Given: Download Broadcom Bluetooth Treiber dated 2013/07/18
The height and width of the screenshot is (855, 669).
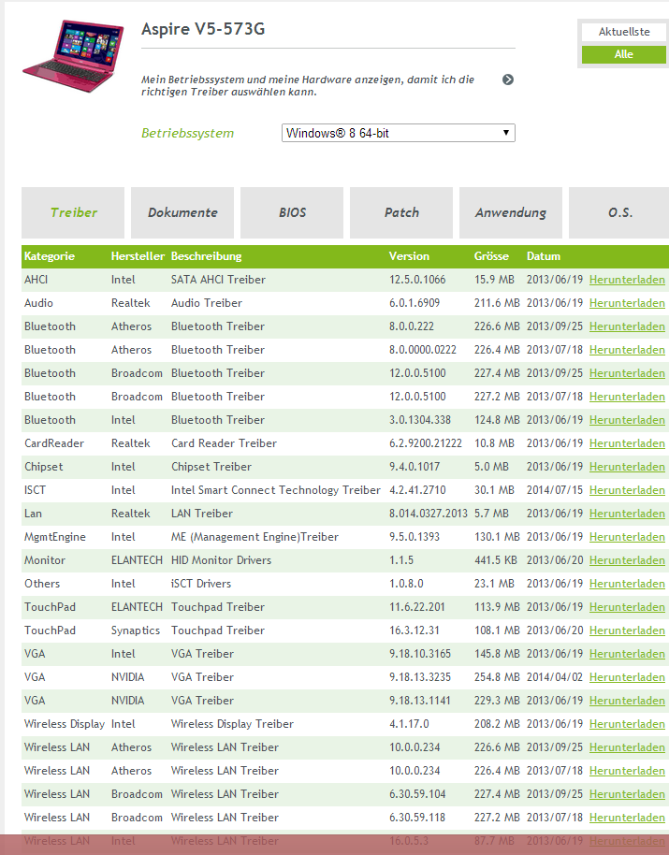Looking at the screenshot, I should [627, 397].
